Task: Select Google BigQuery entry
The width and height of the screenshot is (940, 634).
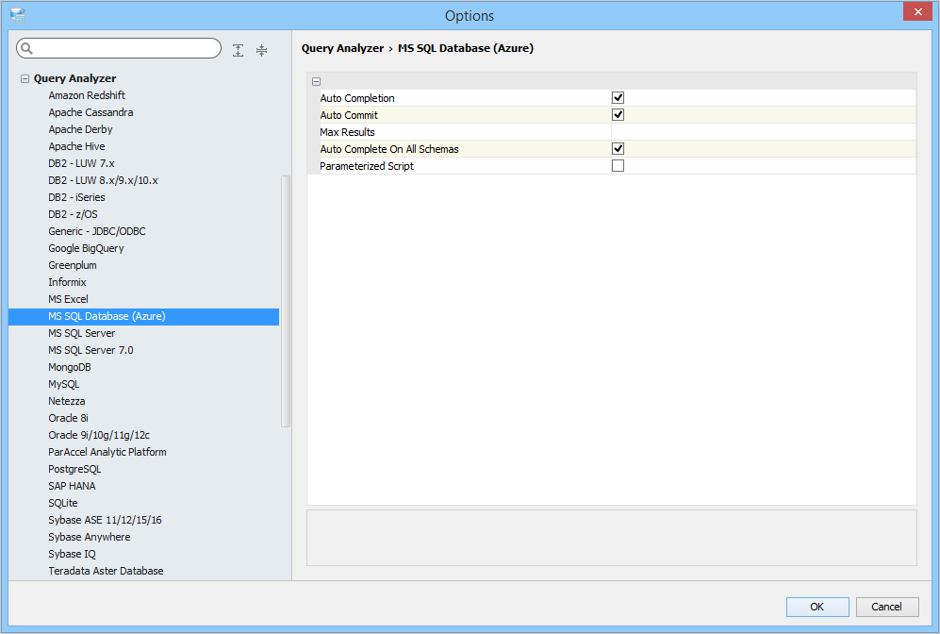Action: click(87, 248)
